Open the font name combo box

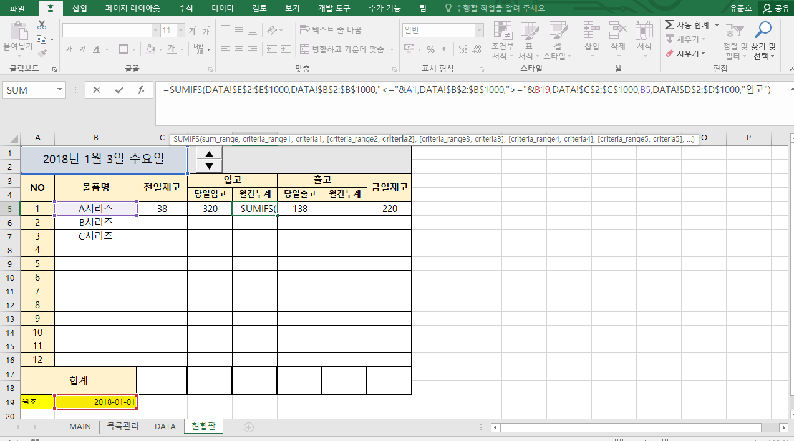point(111,31)
